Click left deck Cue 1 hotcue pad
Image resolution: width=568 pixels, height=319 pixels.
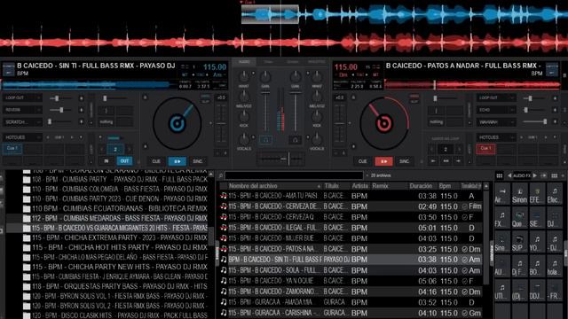(12, 148)
